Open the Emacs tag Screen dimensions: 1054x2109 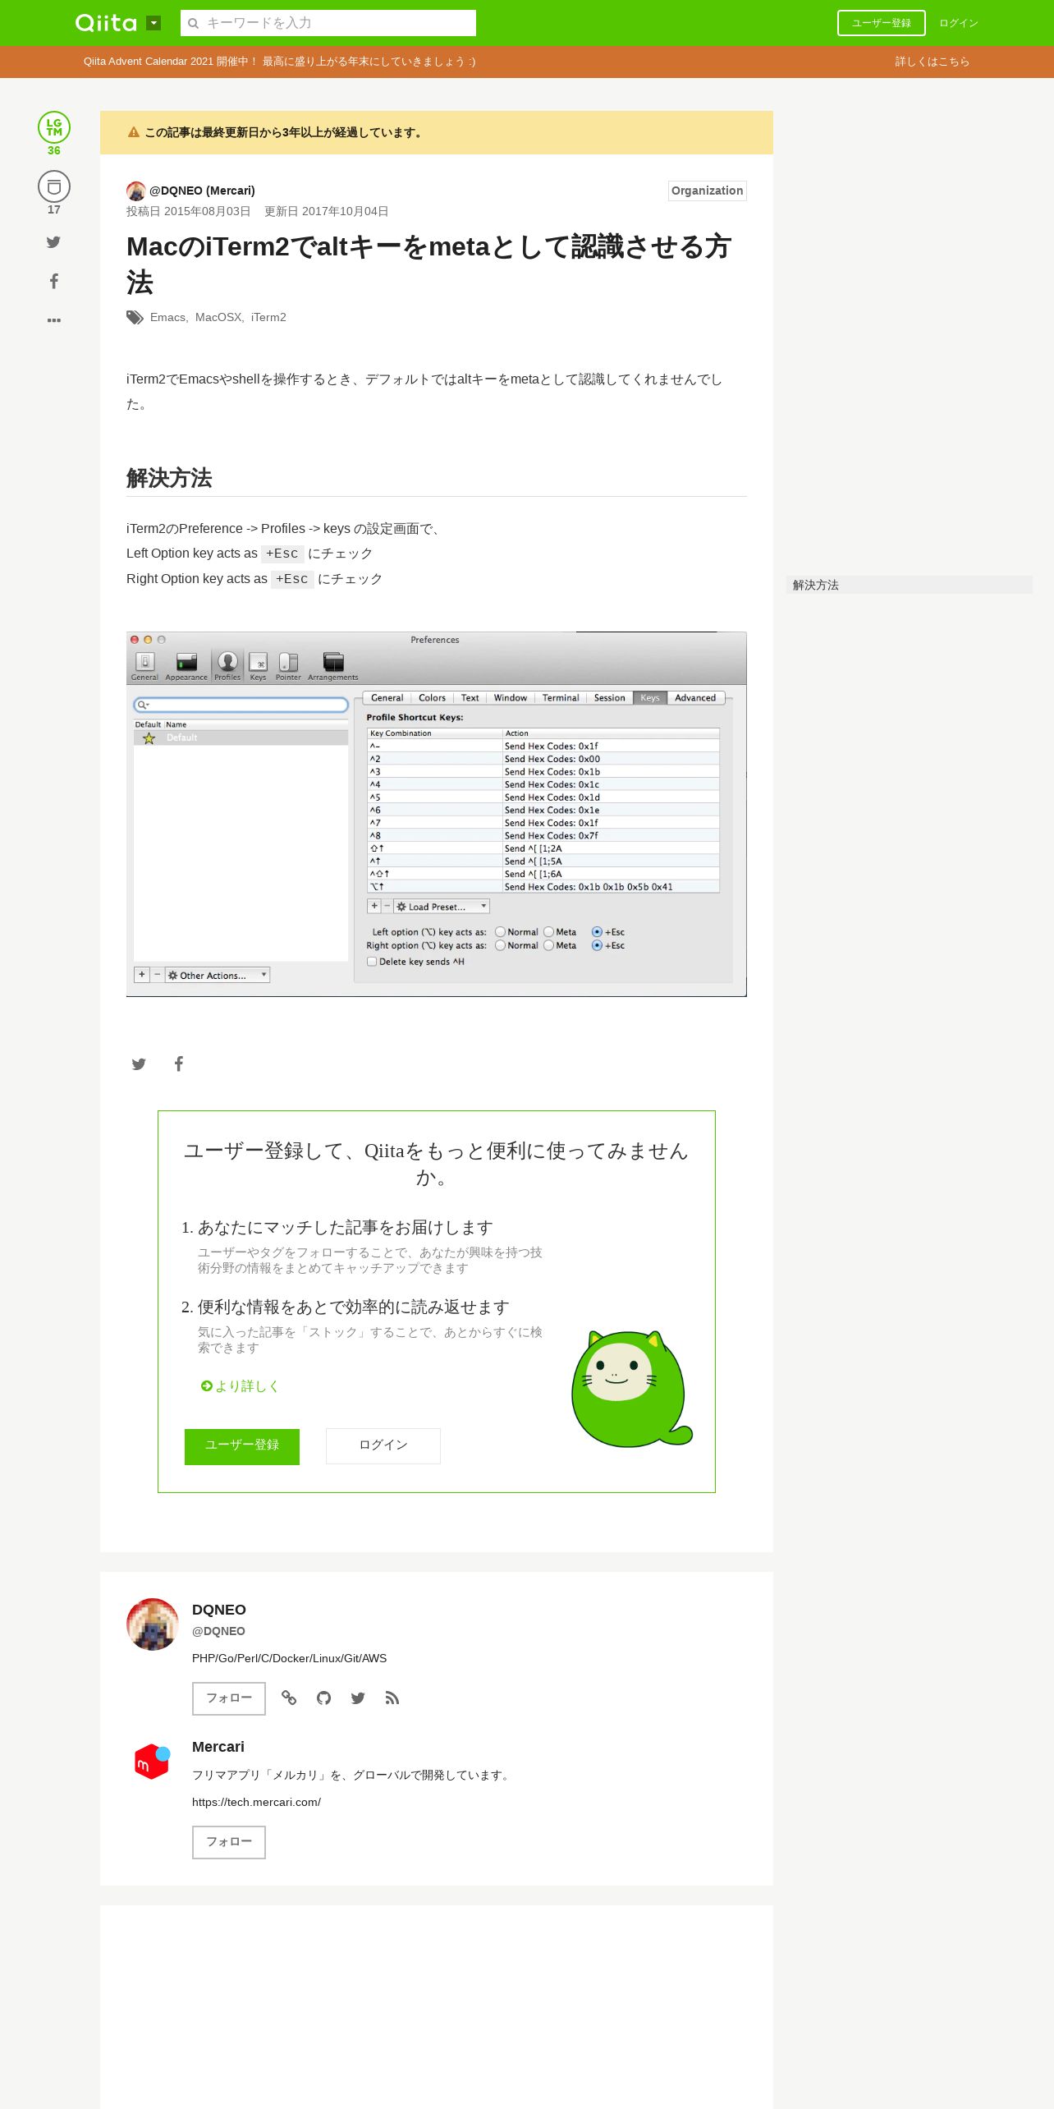pyautogui.click(x=167, y=317)
